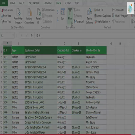Screen dimensions: 135x135
Task: Select row 2 header
Action: [x=1, y=57]
